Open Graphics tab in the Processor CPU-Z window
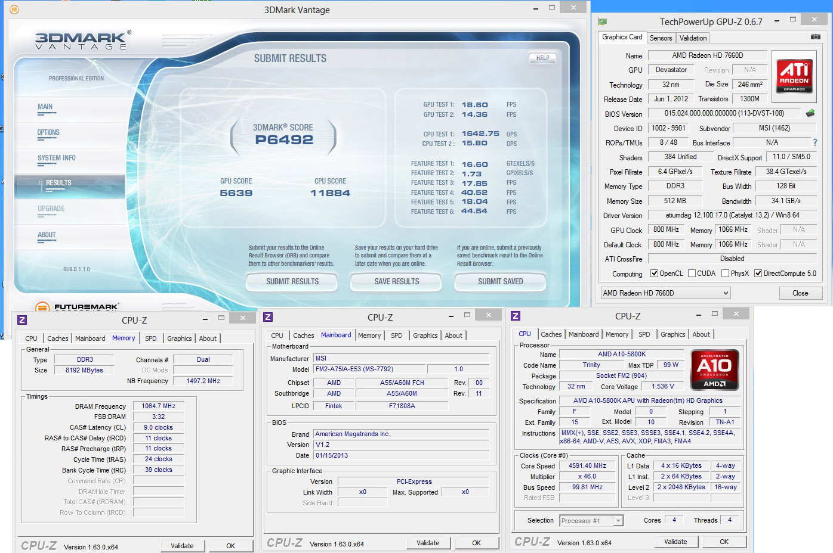The width and height of the screenshot is (833, 553). point(672,334)
